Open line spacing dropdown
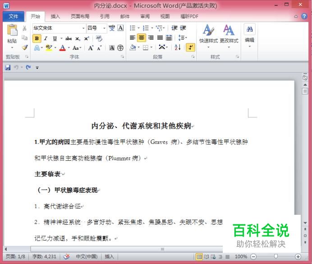 [x=183, y=37]
